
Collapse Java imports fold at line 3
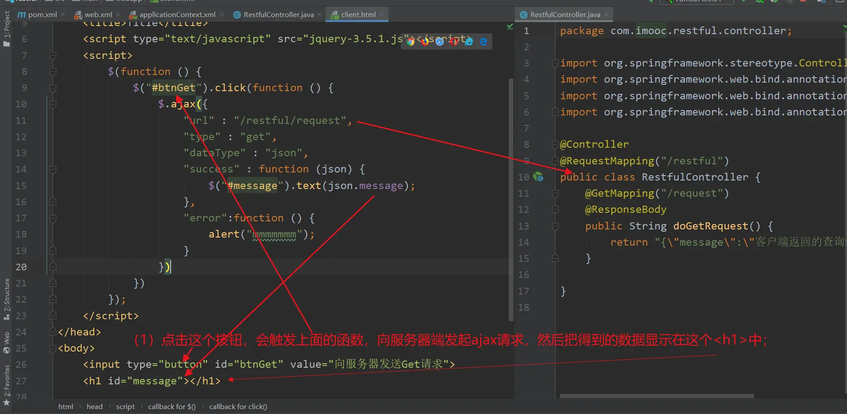[555, 63]
